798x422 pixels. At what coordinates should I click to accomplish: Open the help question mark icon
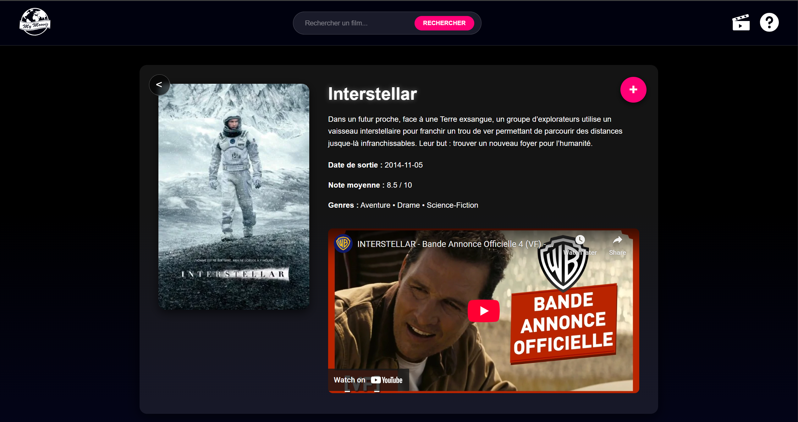(769, 22)
